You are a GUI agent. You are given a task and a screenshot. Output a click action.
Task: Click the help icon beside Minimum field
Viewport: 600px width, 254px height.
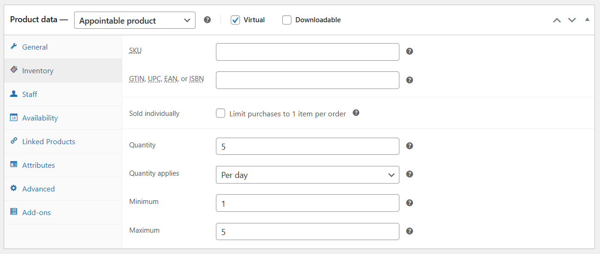[x=410, y=203]
